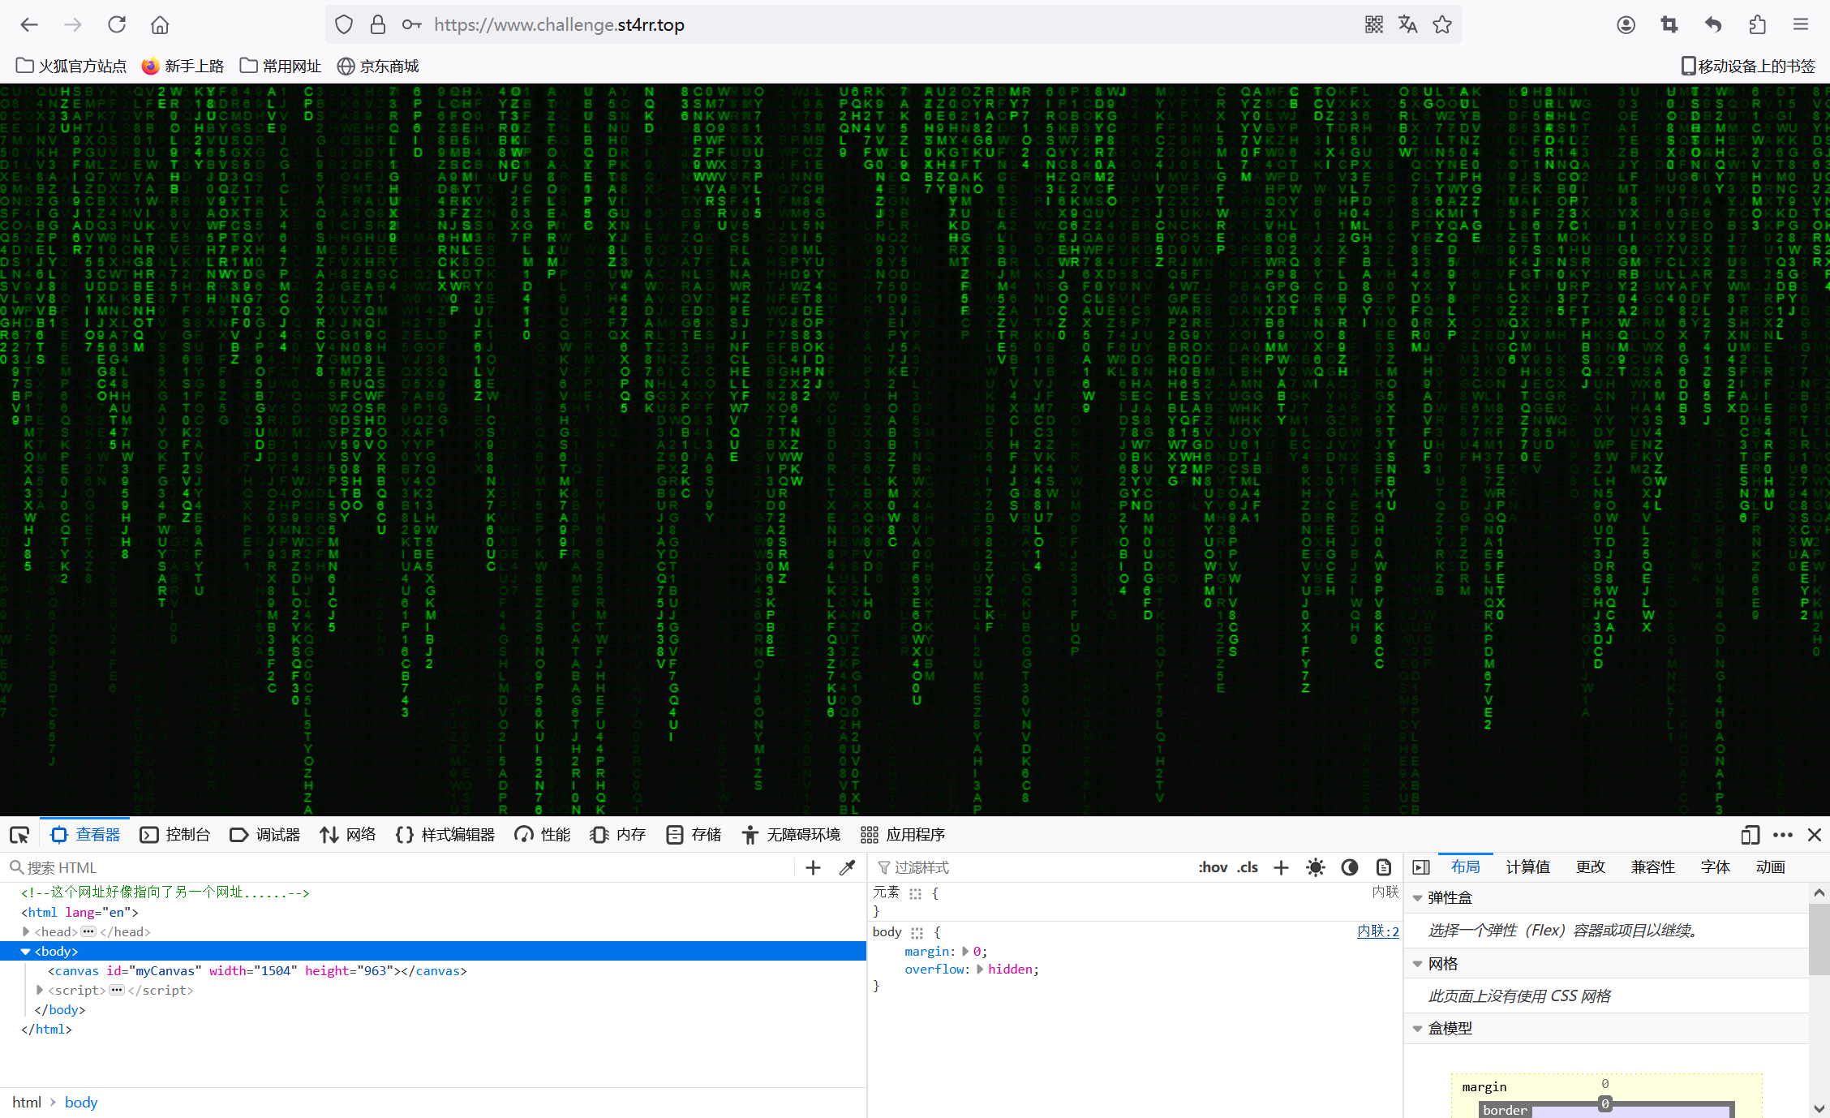Open the QR code generator icon
Image resolution: width=1830 pixels, height=1118 pixels.
[1374, 25]
